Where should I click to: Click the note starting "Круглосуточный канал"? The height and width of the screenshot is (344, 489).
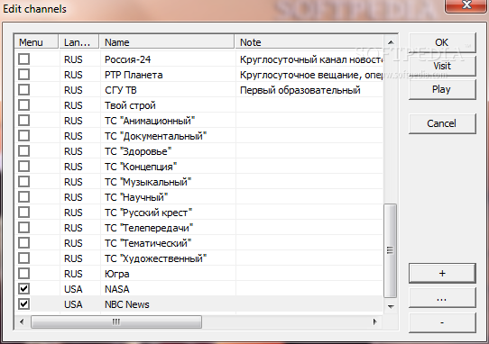311,59
